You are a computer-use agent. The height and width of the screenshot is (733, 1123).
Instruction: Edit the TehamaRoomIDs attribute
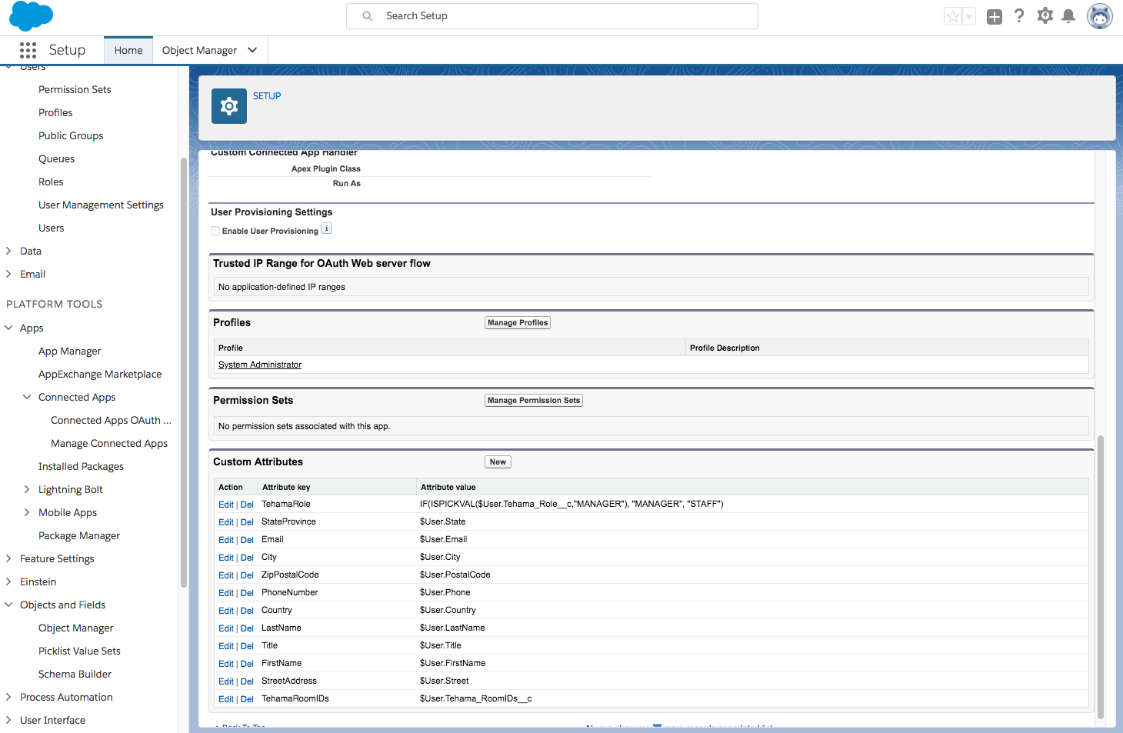225,699
